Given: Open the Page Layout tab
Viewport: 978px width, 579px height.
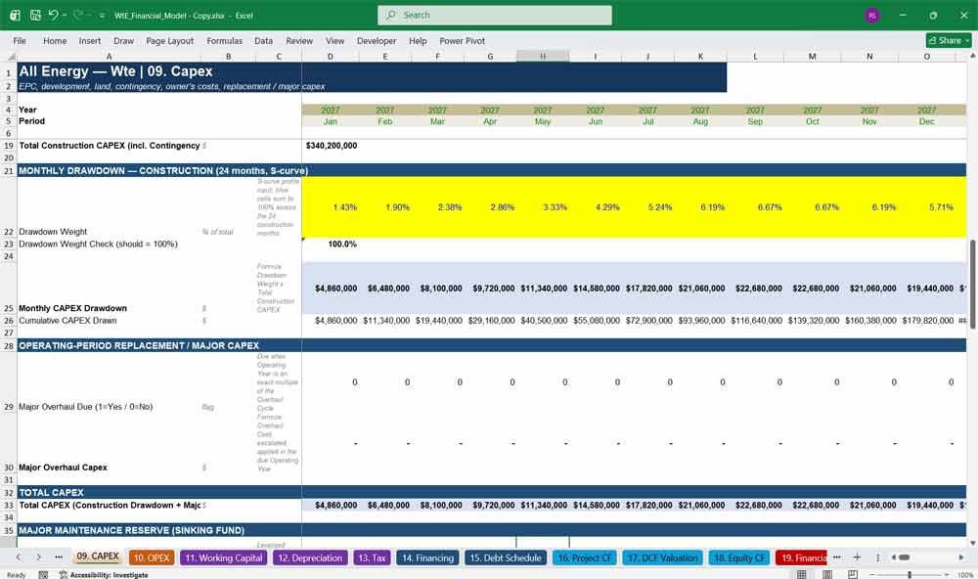Looking at the screenshot, I should [x=169, y=40].
